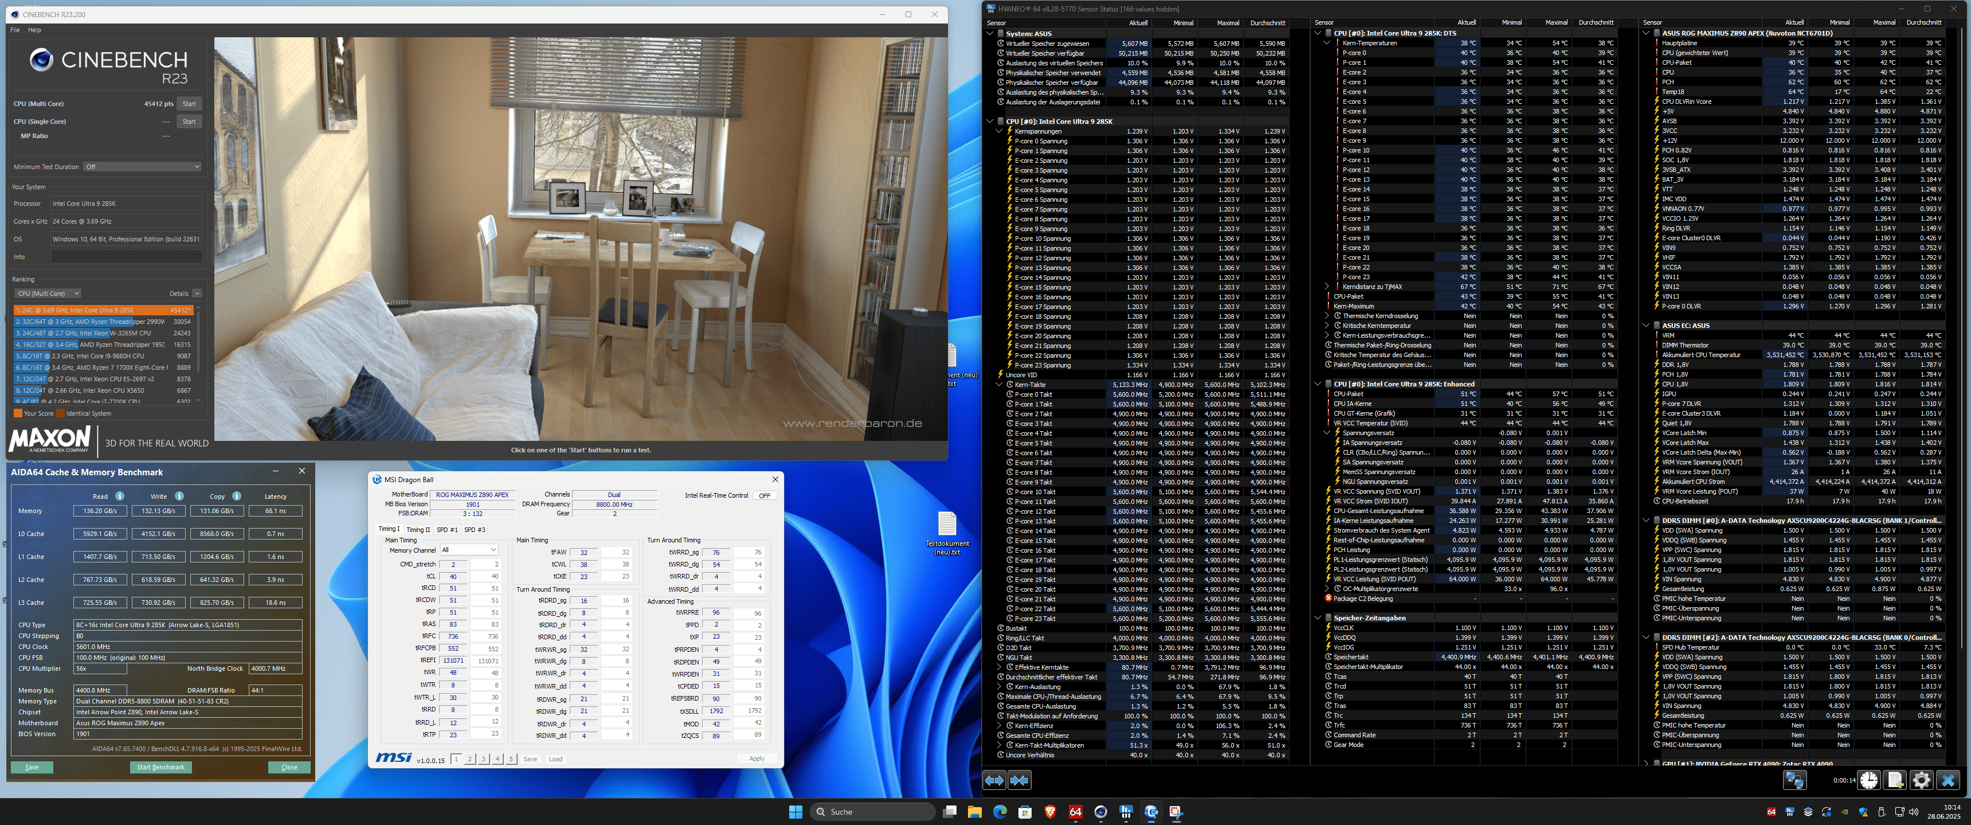Viewport: 1971px width, 825px height.
Task: Open Memory Channel dropdown in Dragon Ball
Action: pyautogui.click(x=469, y=549)
